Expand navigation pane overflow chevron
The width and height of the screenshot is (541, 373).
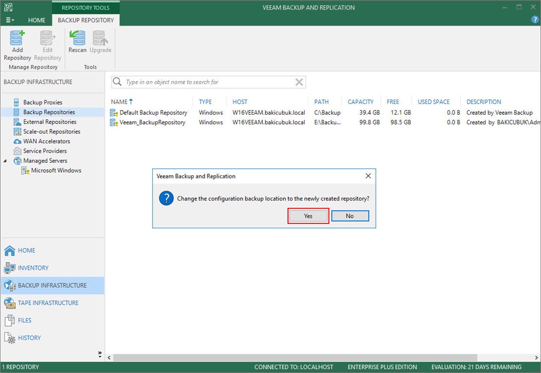point(100,354)
